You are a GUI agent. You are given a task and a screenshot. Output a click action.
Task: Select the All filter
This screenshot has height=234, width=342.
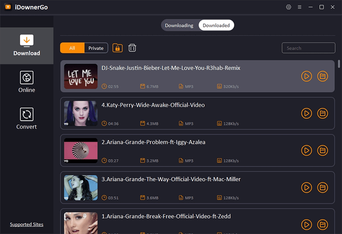[72, 48]
